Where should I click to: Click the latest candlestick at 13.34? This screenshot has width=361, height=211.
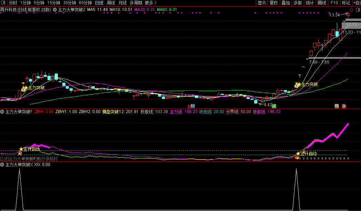348,15
